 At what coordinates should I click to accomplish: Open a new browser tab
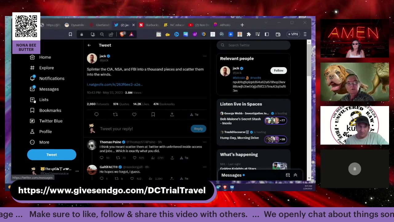click(242, 25)
